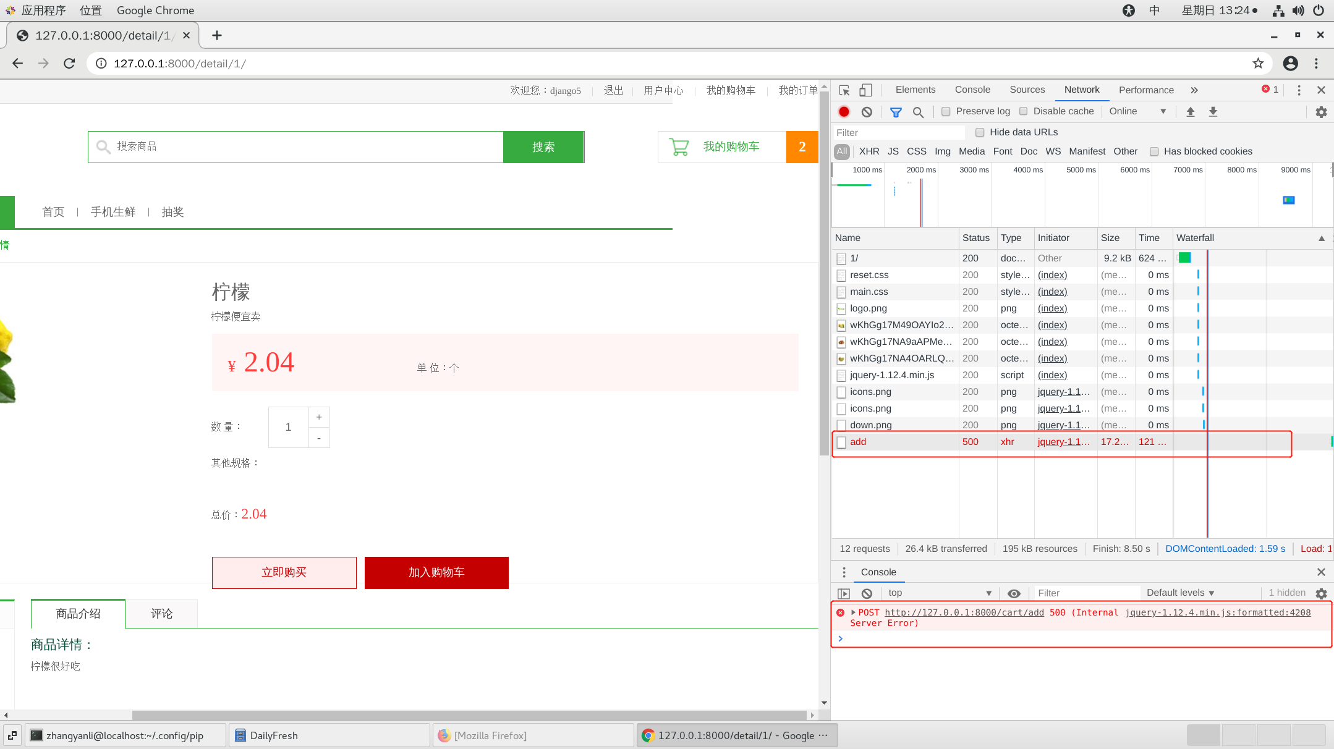Click the jquery-1.12.4.min.js:formatted:4208 link
The height and width of the screenshot is (749, 1334).
tap(1217, 612)
